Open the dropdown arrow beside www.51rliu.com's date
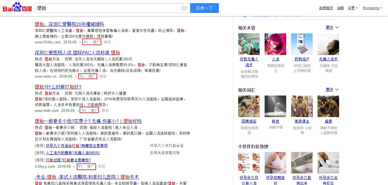 pos(80,43)
